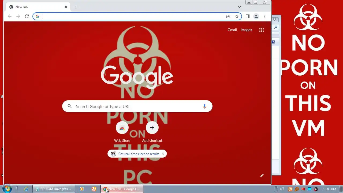Open the tab search chevron

coord(240,7)
